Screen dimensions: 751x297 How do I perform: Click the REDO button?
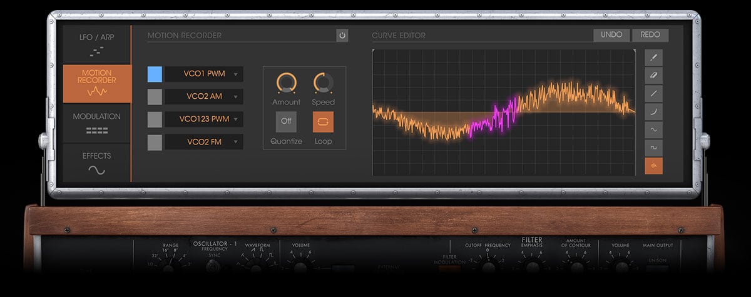(x=650, y=35)
